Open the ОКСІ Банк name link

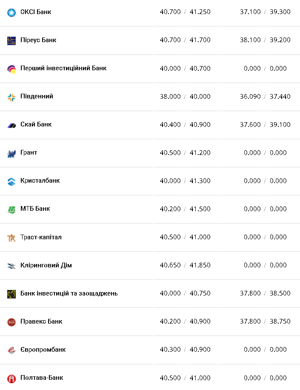(36, 12)
